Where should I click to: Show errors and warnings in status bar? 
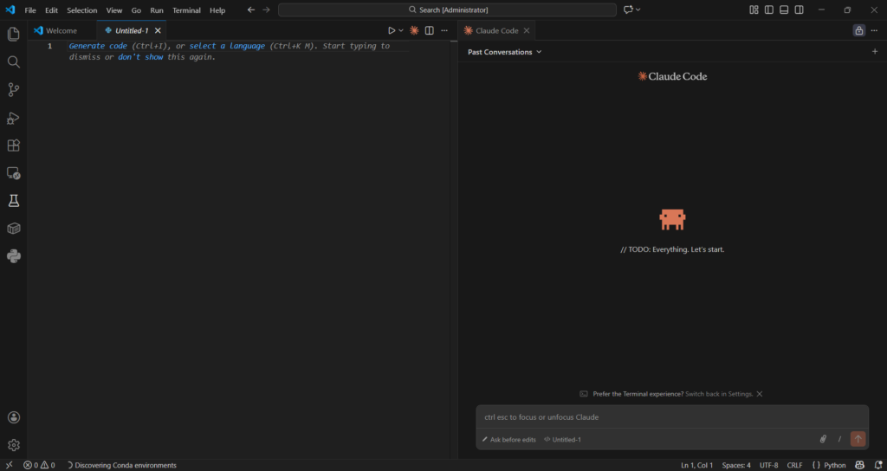pos(39,465)
